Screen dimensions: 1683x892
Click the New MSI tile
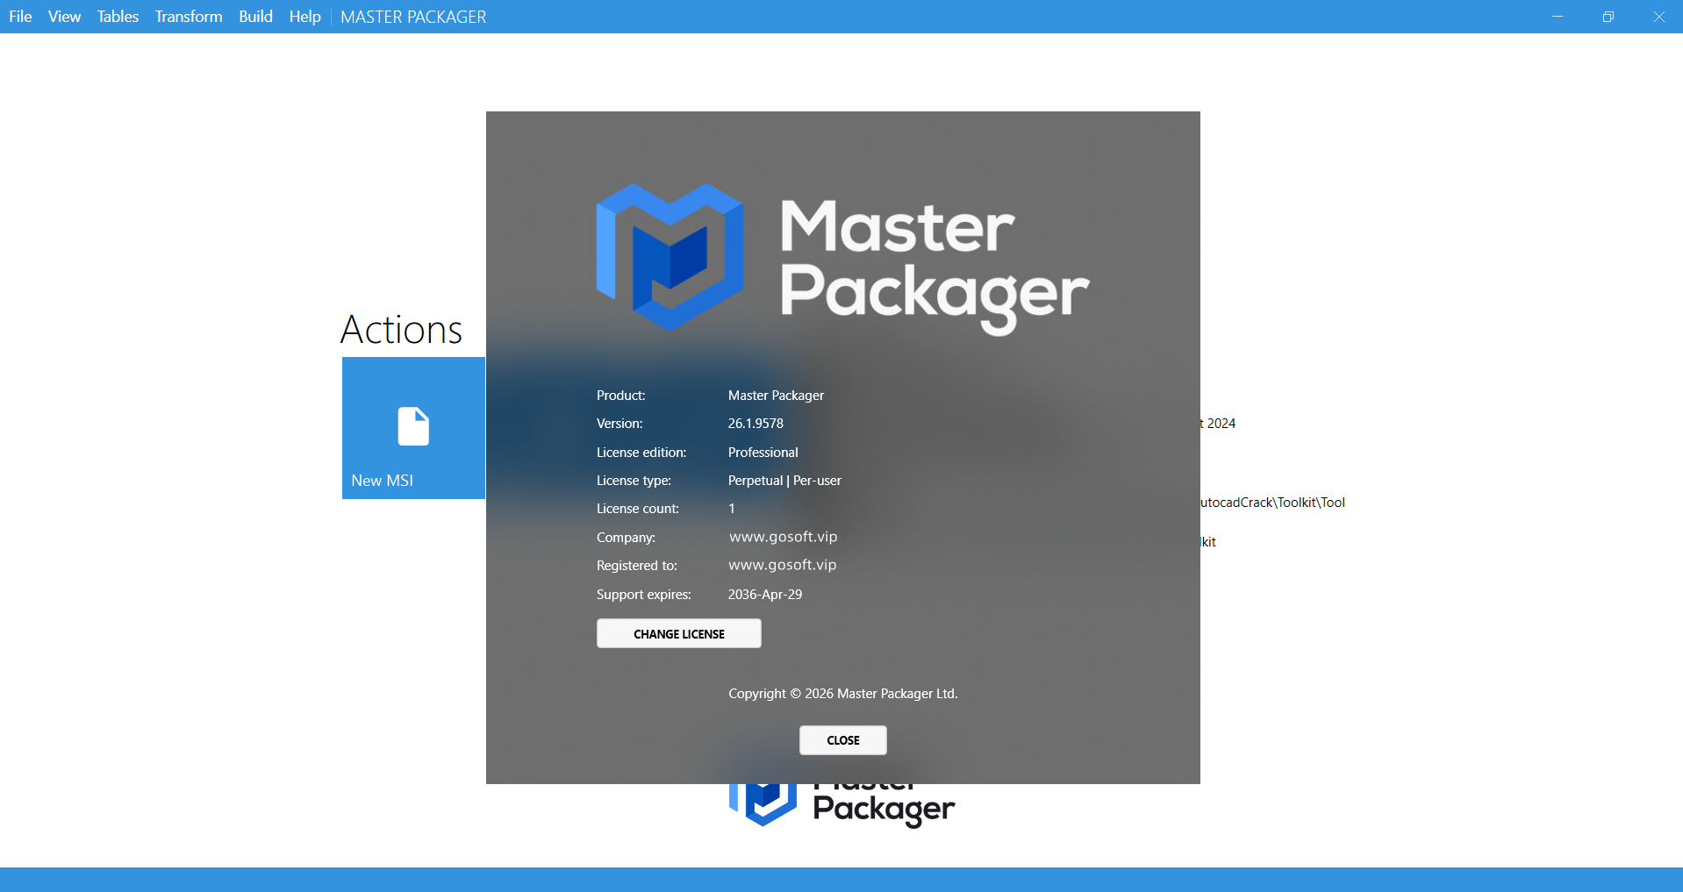coord(413,428)
